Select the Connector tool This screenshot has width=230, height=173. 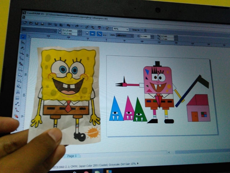tap(17, 110)
